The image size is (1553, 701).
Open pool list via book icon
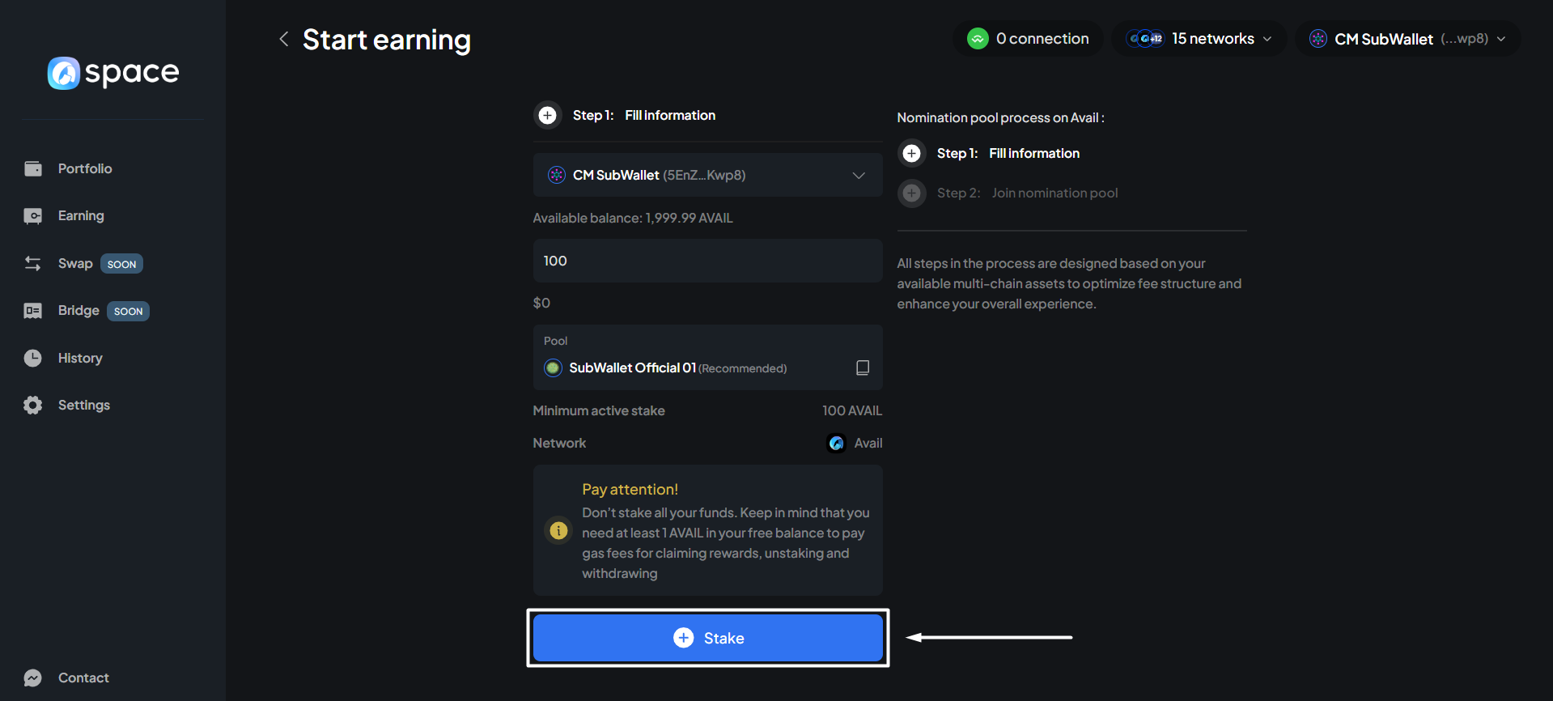[863, 367]
